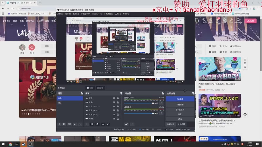Open the 视图(V) menu in OBS

pyautogui.click(x=76, y=14)
